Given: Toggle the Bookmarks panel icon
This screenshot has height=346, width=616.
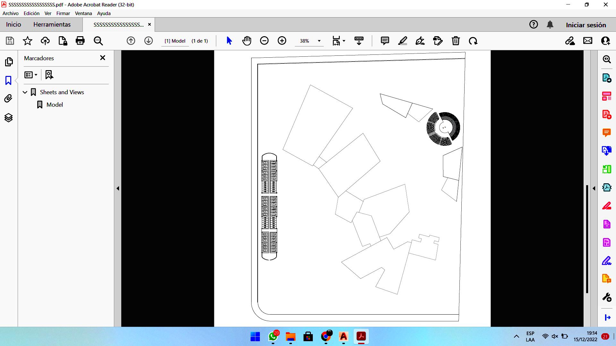Looking at the screenshot, I should click(9, 80).
